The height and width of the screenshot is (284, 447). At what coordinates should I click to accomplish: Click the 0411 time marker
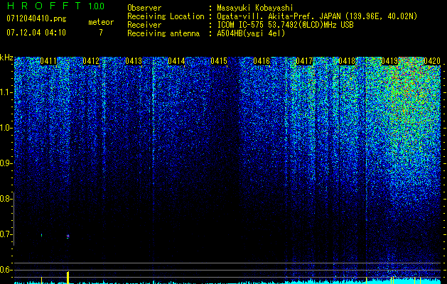click(x=48, y=61)
